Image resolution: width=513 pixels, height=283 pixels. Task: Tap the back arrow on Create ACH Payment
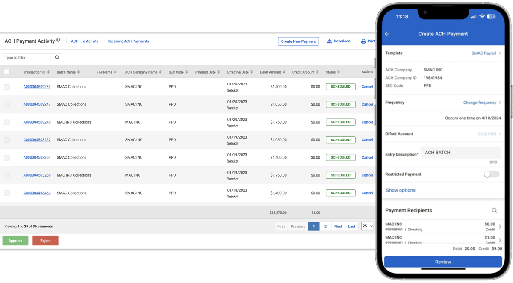click(x=387, y=34)
